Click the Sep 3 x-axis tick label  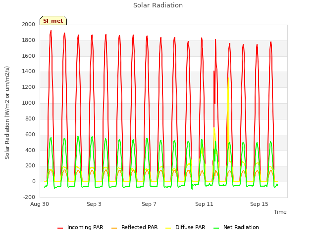94,204
